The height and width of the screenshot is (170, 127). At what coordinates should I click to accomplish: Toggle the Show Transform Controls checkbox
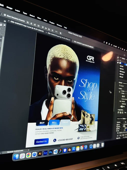click(x=5, y=15)
